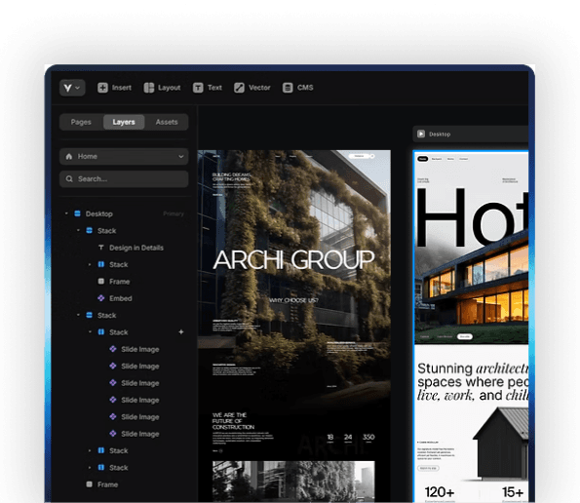This screenshot has width=580, height=503.
Task: Select the Text tool icon
Action: [x=198, y=88]
